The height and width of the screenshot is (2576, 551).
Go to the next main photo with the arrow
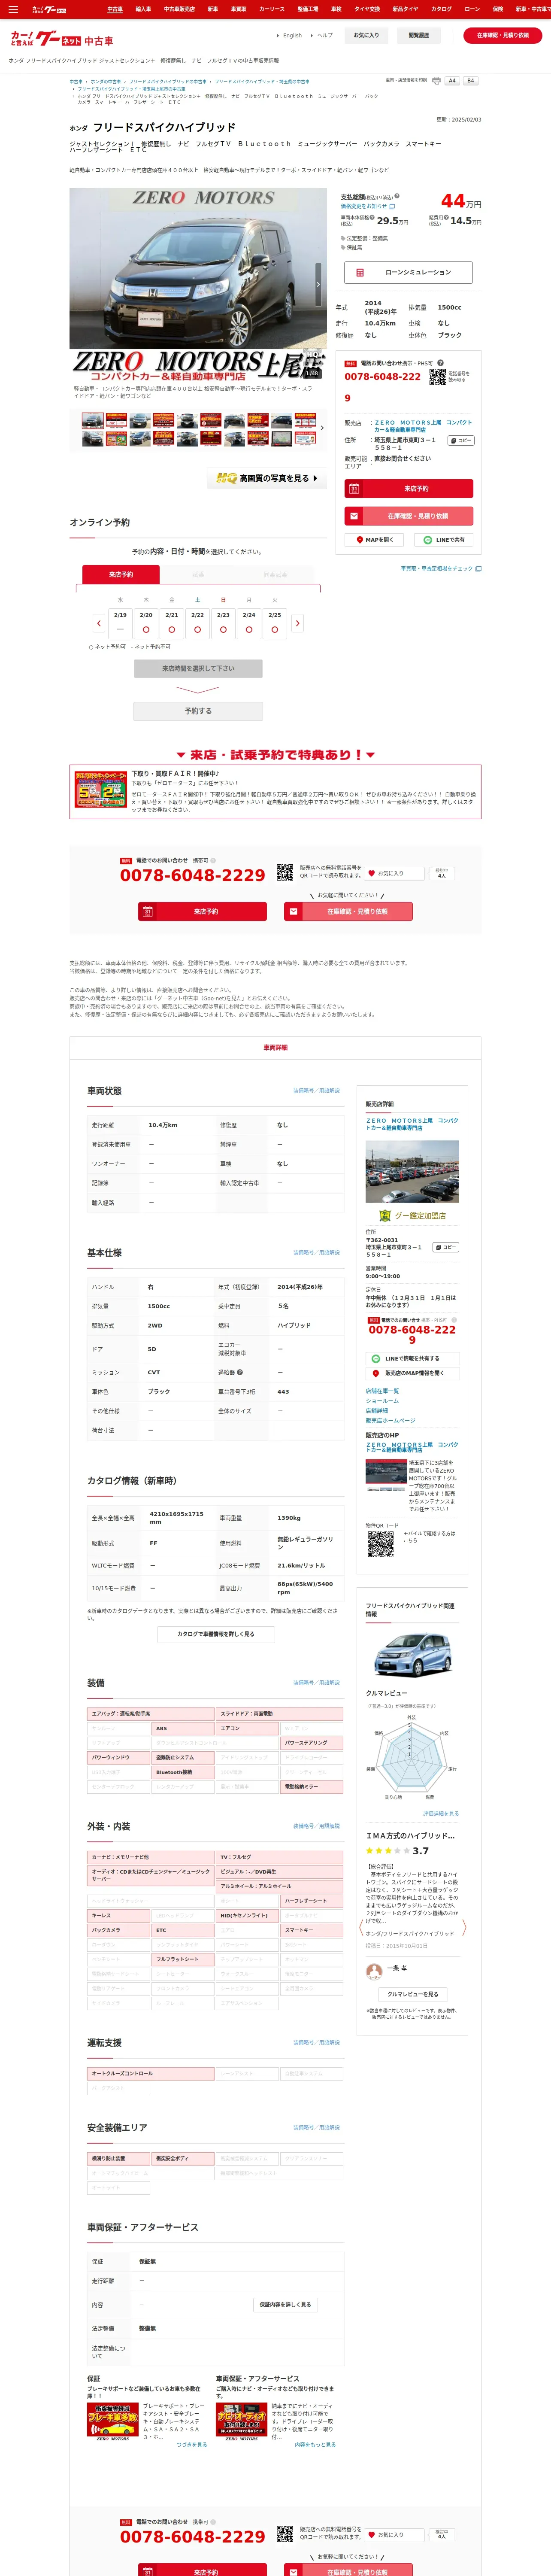[x=319, y=284]
